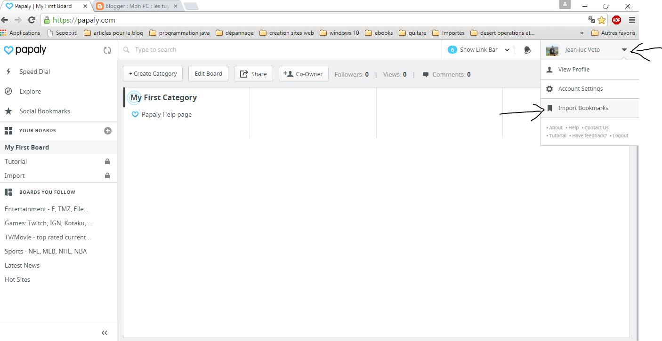Click the Tutorial link in menu footer
The height and width of the screenshot is (341, 662).
point(557,135)
